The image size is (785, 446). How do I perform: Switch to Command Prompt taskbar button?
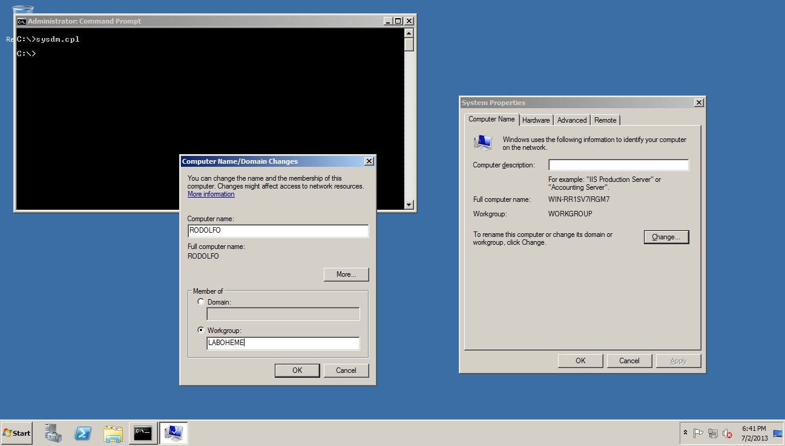[x=143, y=433]
